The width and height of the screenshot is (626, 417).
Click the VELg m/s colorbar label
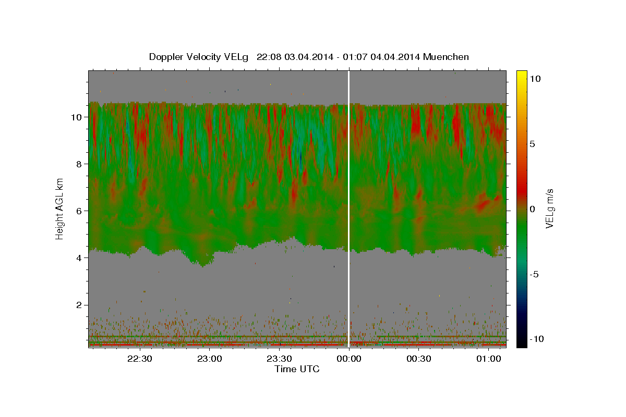tap(550, 209)
